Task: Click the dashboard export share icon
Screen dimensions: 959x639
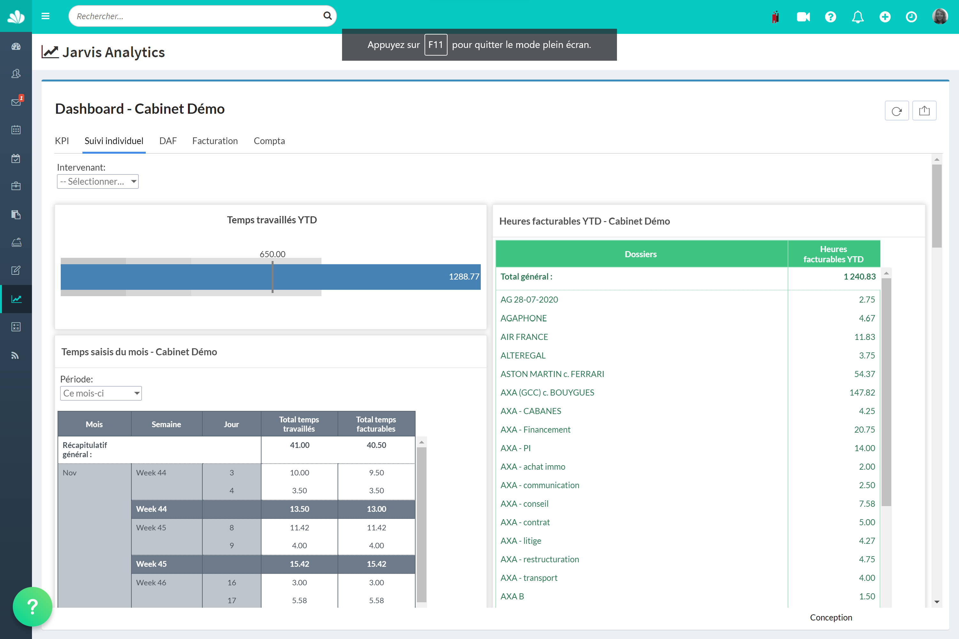Action: pyautogui.click(x=924, y=111)
